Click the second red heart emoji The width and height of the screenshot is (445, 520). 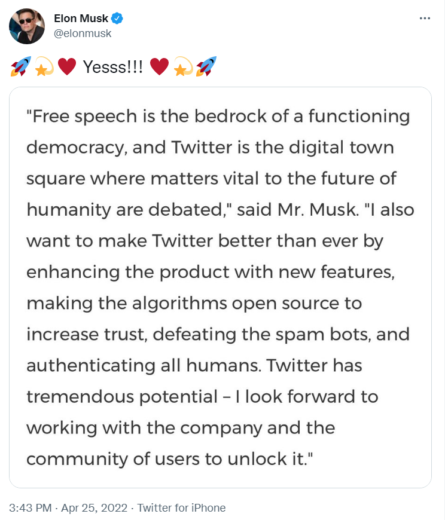coord(159,67)
